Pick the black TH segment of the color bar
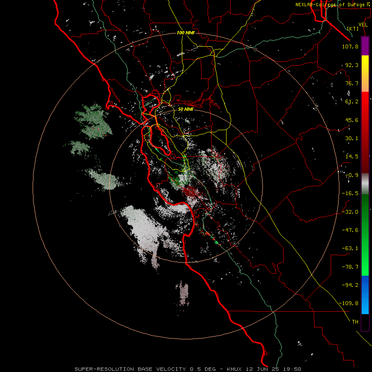The height and width of the screenshot is (372, 372). [x=365, y=322]
